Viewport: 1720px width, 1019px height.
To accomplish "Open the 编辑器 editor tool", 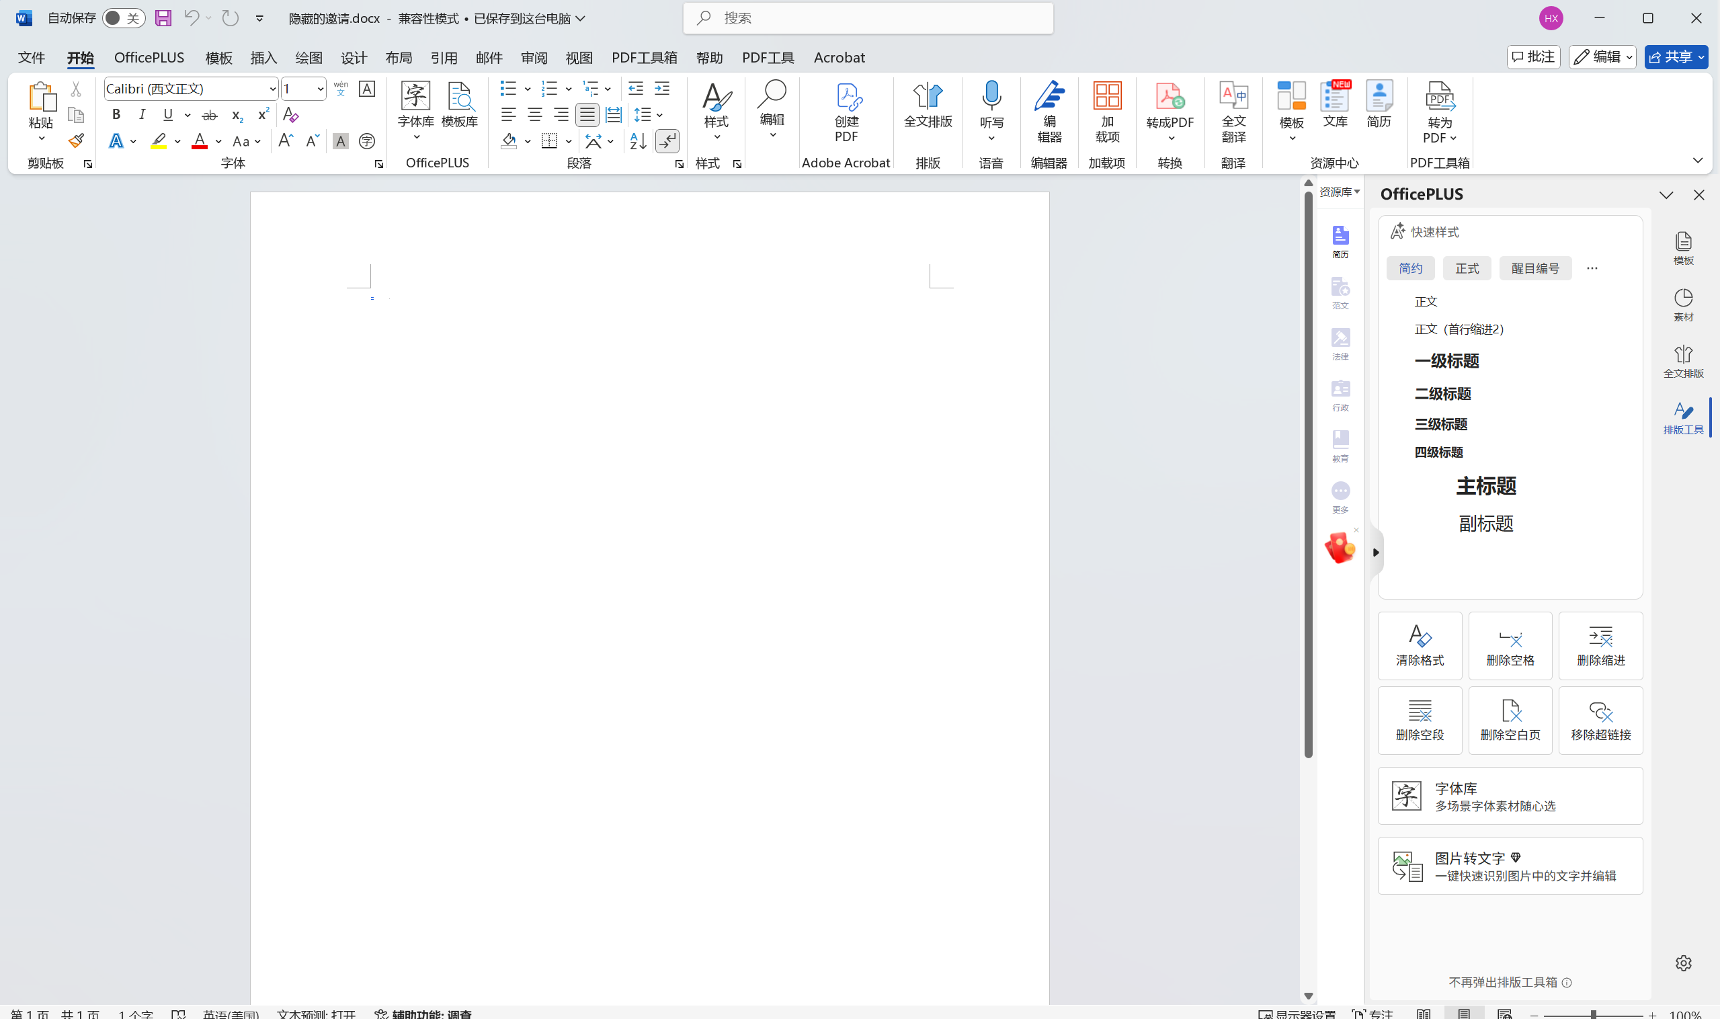I will (1049, 112).
